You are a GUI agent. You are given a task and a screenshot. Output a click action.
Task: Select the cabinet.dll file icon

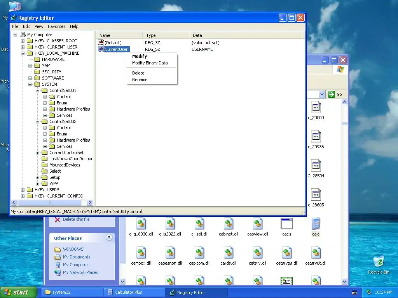pyautogui.click(x=229, y=224)
